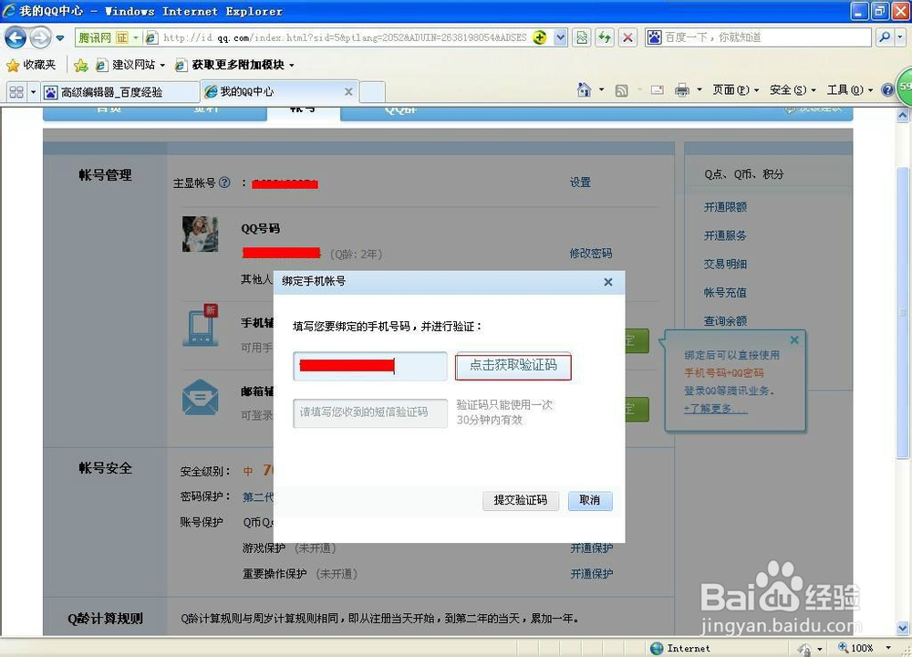Click the +了解更多 link in tooltip
Viewport: 912px width, 657px height.
715,409
